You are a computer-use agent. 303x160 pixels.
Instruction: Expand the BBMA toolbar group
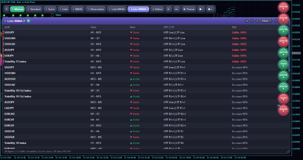point(78,9)
